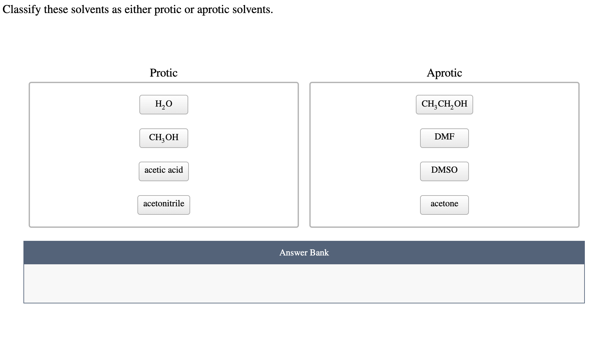The image size is (592, 350).
Task: Click below the acetonitrile tile in Protic box
Action: [x=163, y=222]
